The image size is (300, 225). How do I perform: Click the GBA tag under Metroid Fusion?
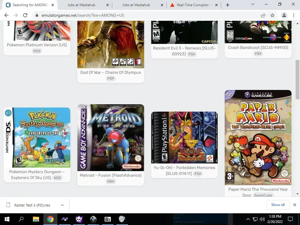click(x=110, y=181)
